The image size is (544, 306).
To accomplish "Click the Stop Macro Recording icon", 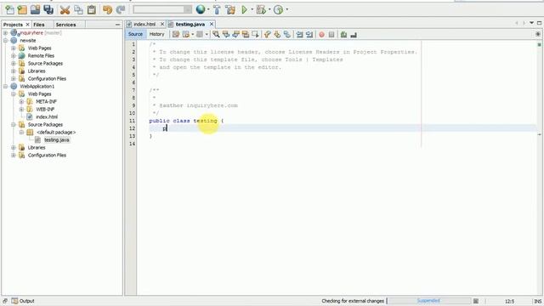I will click(331, 34).
